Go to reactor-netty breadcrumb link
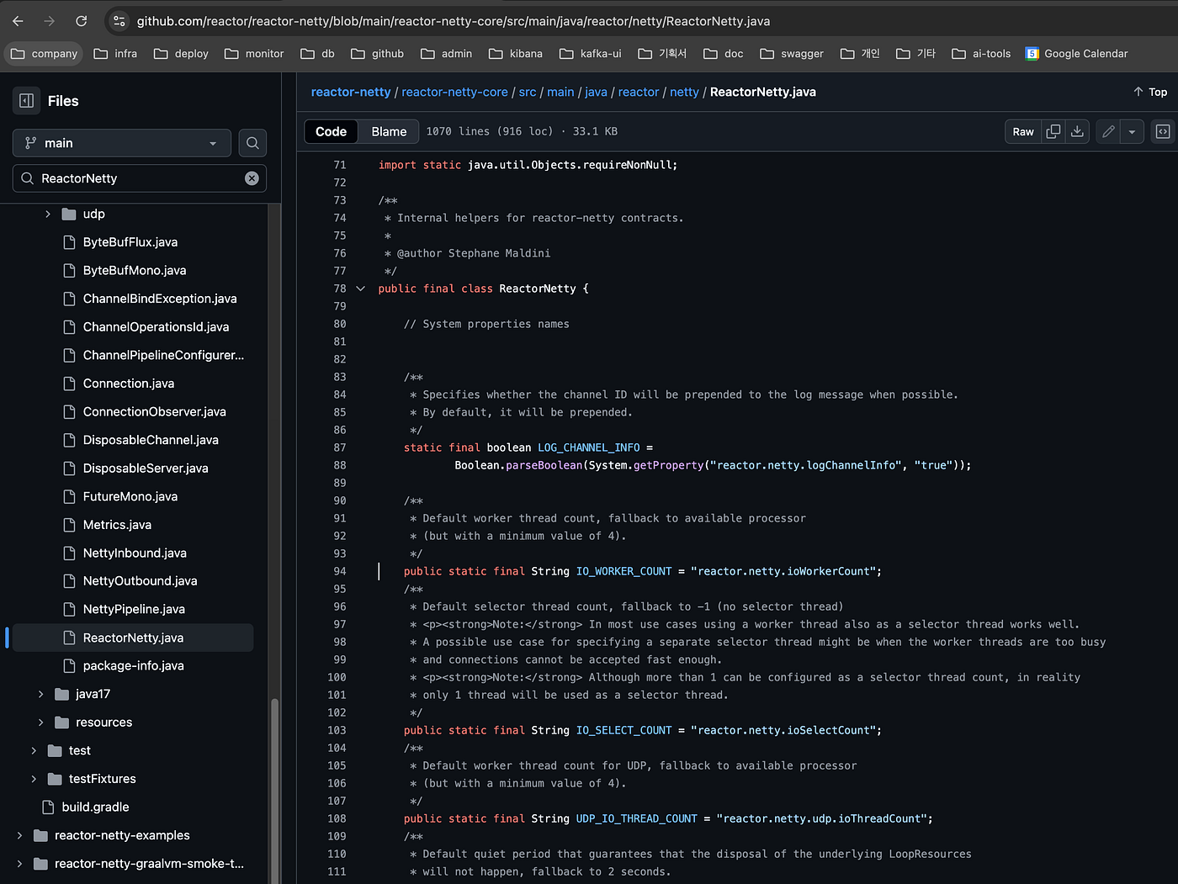 (x=351, y=92)
